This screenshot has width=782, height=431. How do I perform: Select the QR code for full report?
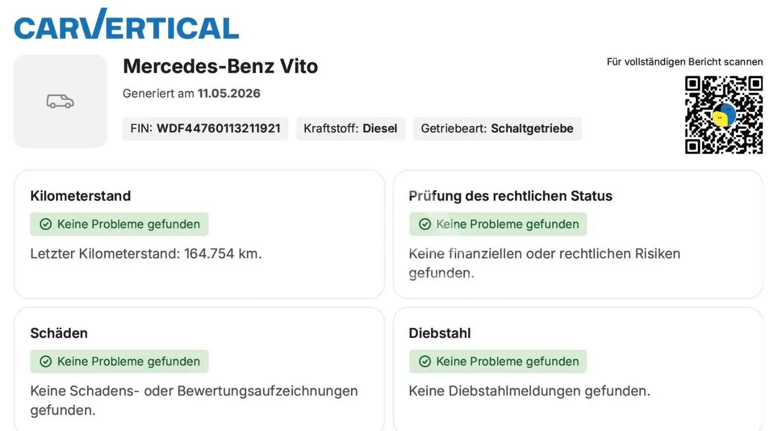click(x=723, y=115)
